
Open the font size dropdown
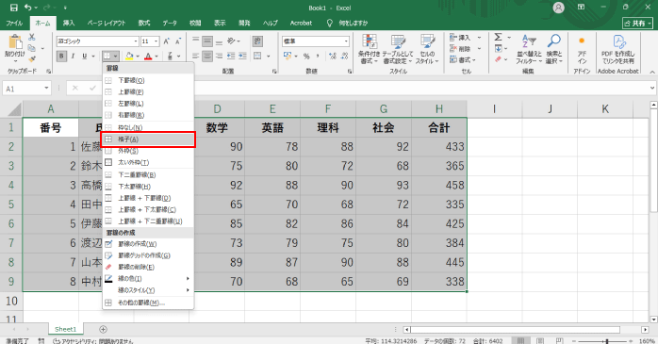click(156, 41)
